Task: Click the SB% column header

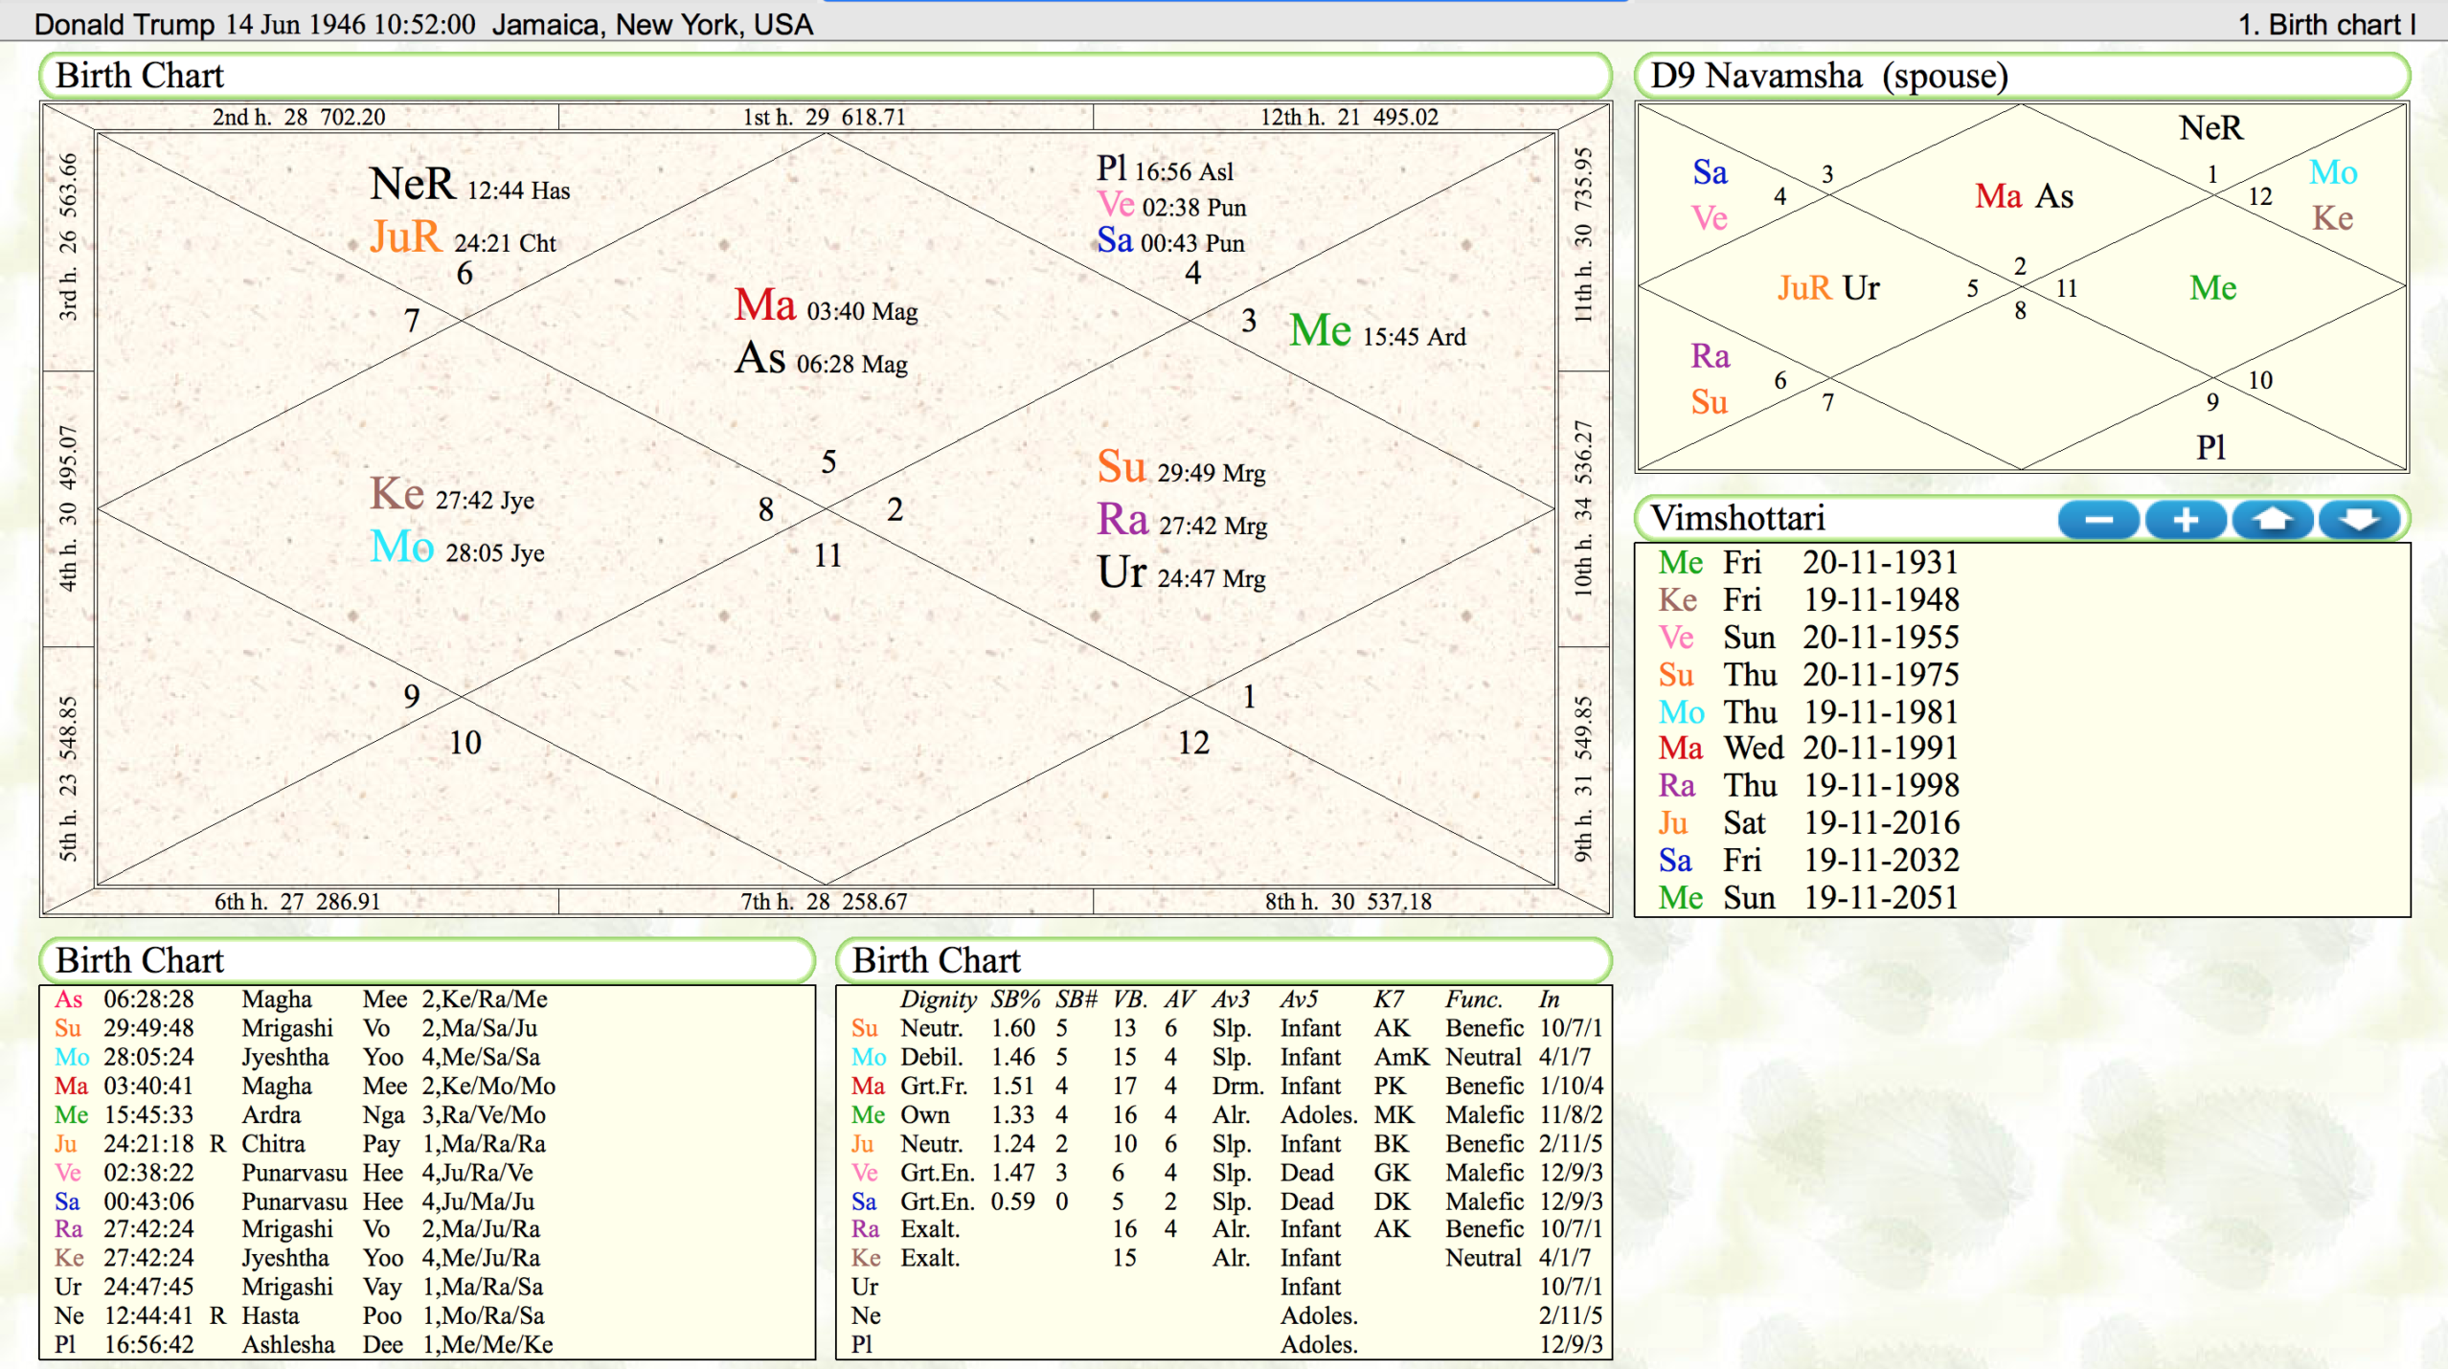Action: [1014, 999]
